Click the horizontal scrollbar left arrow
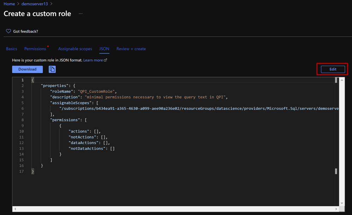The image size is (352, 215). click(15, 209)
